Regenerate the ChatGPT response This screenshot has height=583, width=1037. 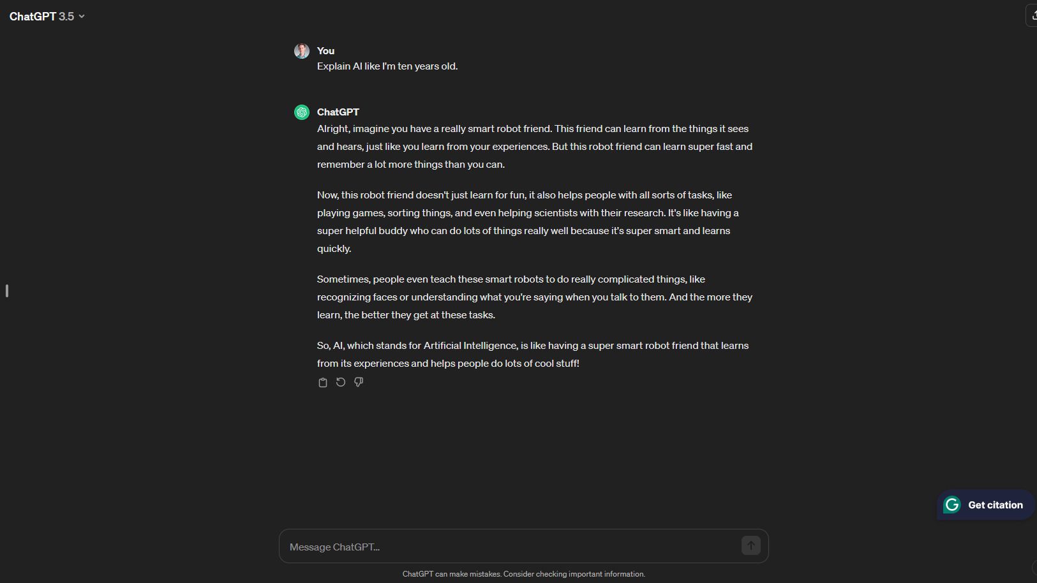coord(341,383)
